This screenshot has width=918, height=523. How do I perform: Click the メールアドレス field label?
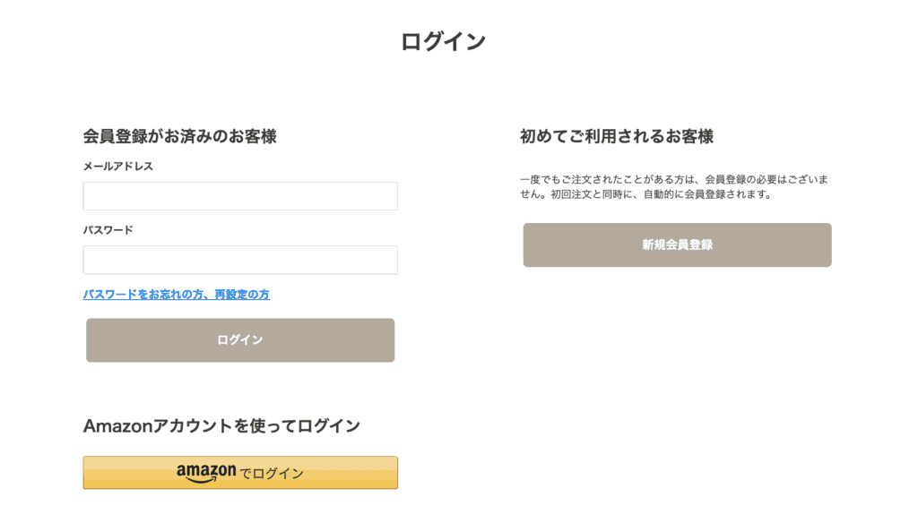[x=118, y=167]
